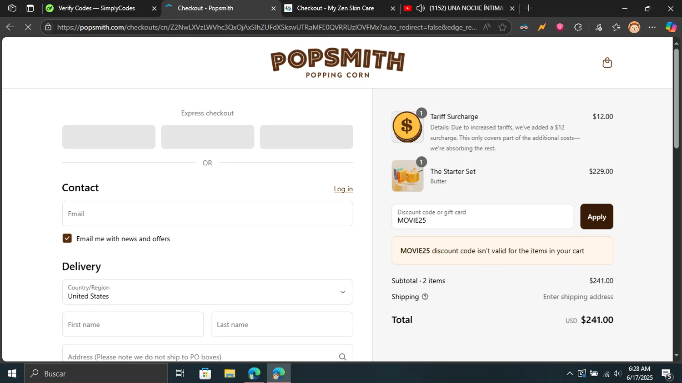Open Read aloud icon in address bar
This screenshot has width=682, height=383.
click(x=487, y=27)
